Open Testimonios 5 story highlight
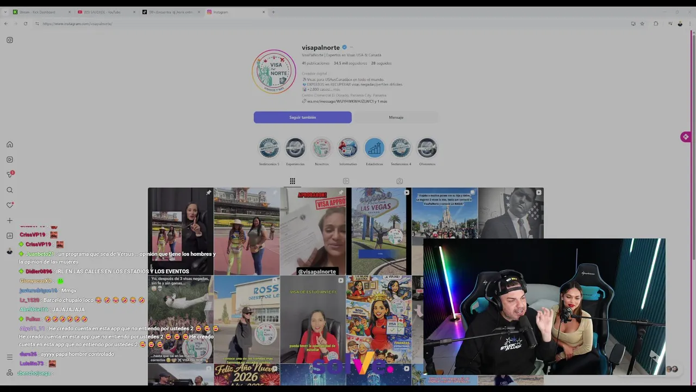This screenshot has width=696, height=392. 269,148
